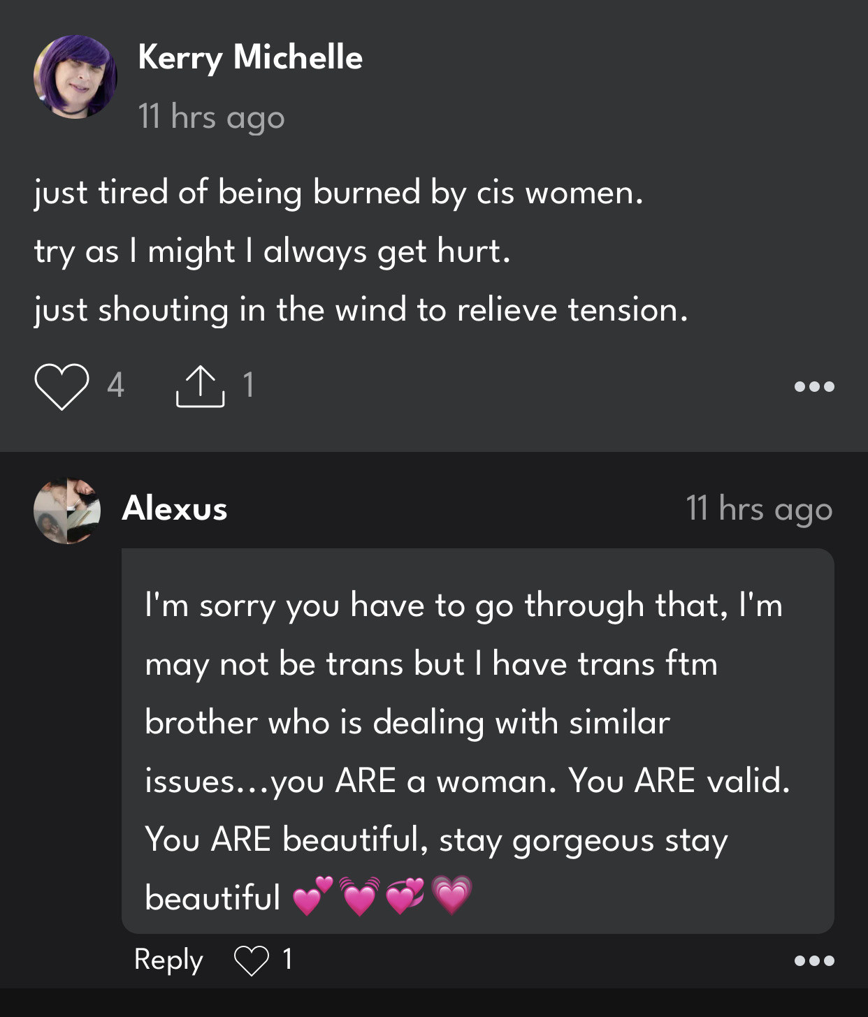
Task: Open Kerry Michelle's profile picture
Action: (x=75, y=77)
